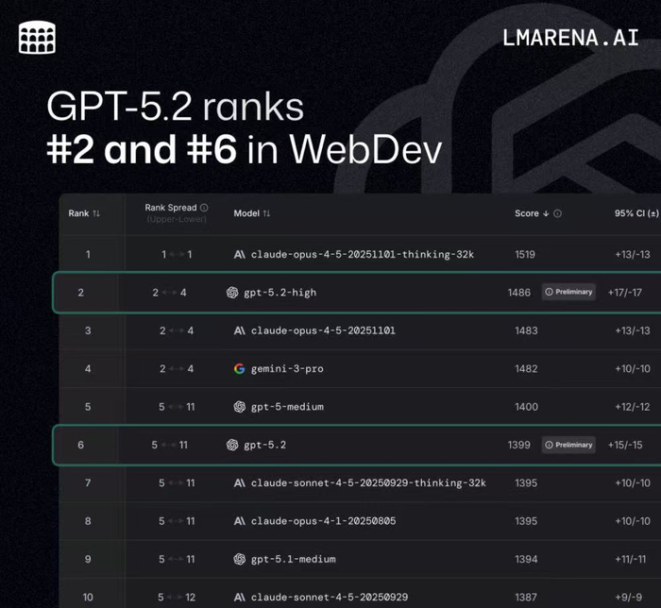Open the Score column info icon
The width and height of the screenshot is (661, 608).
tap(557, 213)
